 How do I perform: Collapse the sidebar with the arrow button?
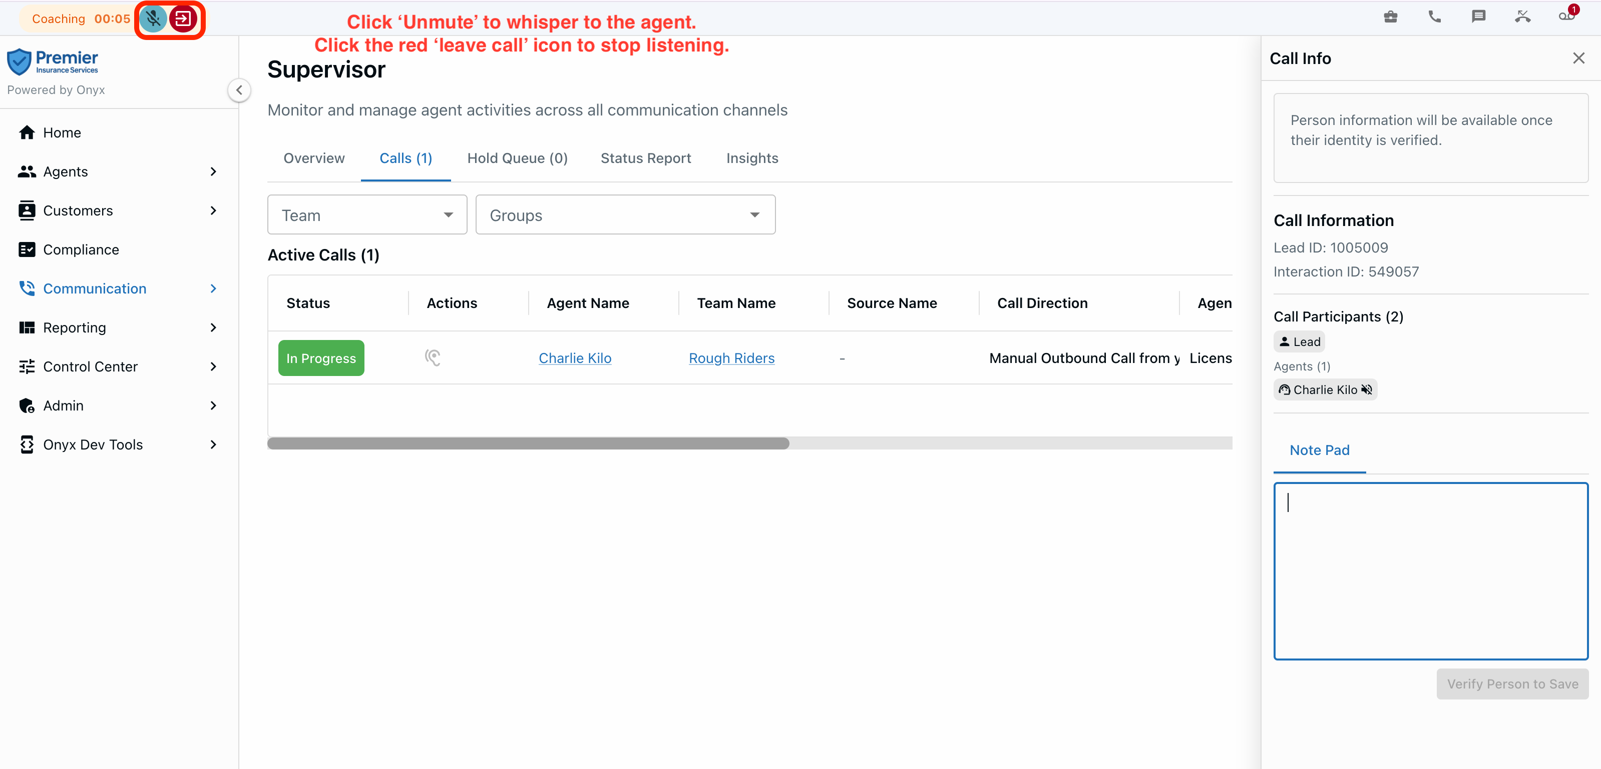pyautogui.click(x=239, y=90)
